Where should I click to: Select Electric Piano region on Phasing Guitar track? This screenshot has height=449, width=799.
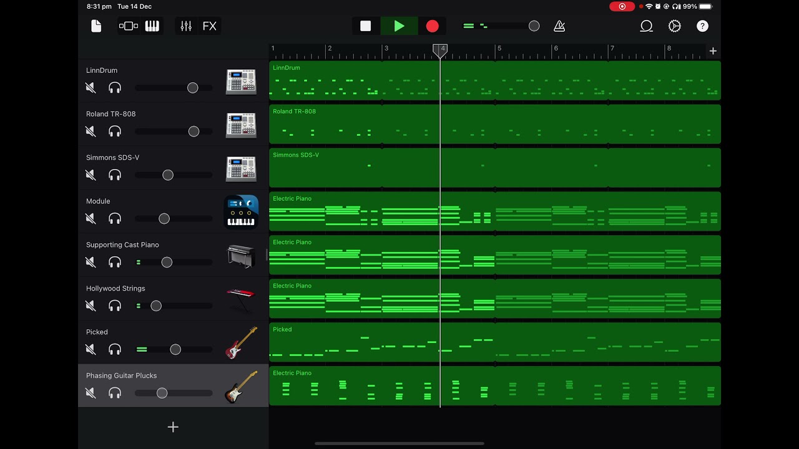tap(495, 386)
